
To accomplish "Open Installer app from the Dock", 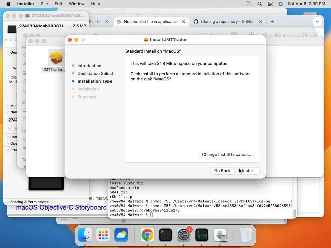I will pos(220,235).
